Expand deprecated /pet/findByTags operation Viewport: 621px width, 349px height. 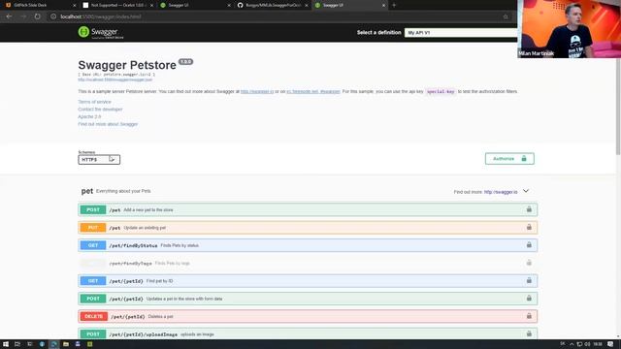coord(308,263)
